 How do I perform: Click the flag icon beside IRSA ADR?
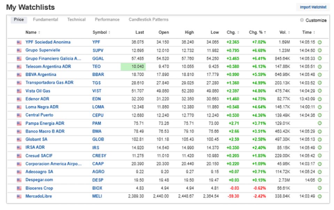coord(19,148)
